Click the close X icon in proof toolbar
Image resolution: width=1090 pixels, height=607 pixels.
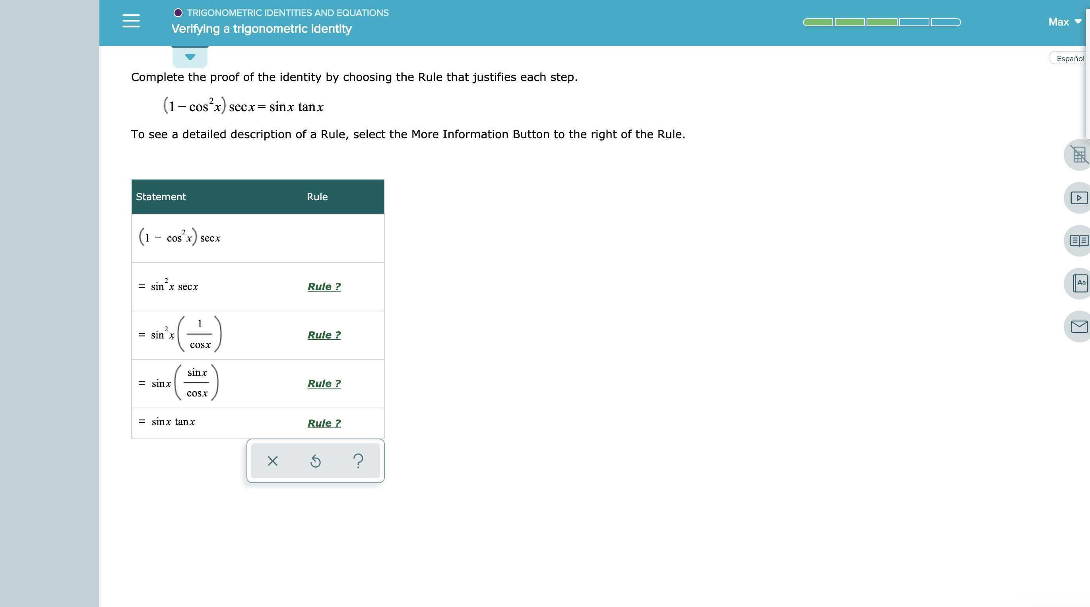coord(273,460)
